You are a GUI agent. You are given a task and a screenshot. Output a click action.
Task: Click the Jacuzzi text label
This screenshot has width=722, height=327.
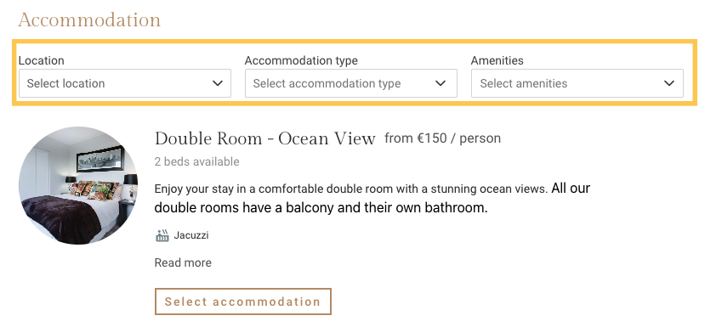coord(191,235)
